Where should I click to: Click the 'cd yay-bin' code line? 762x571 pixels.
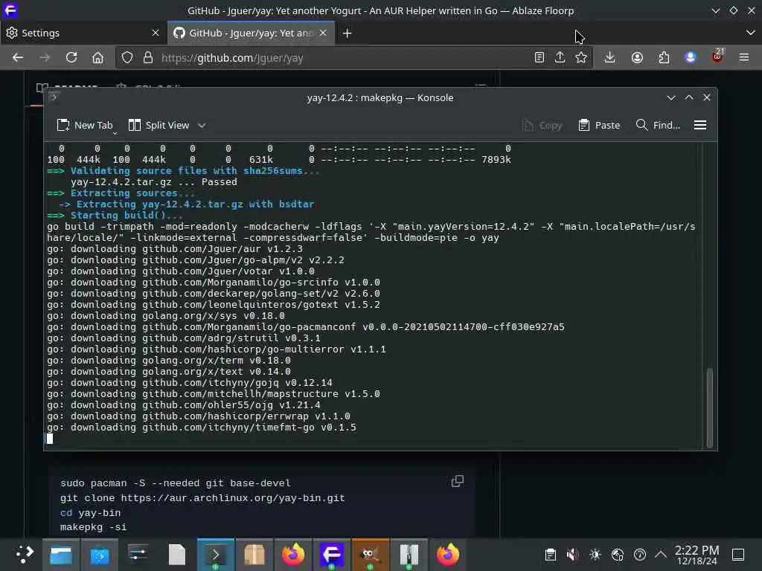point(90,513)
